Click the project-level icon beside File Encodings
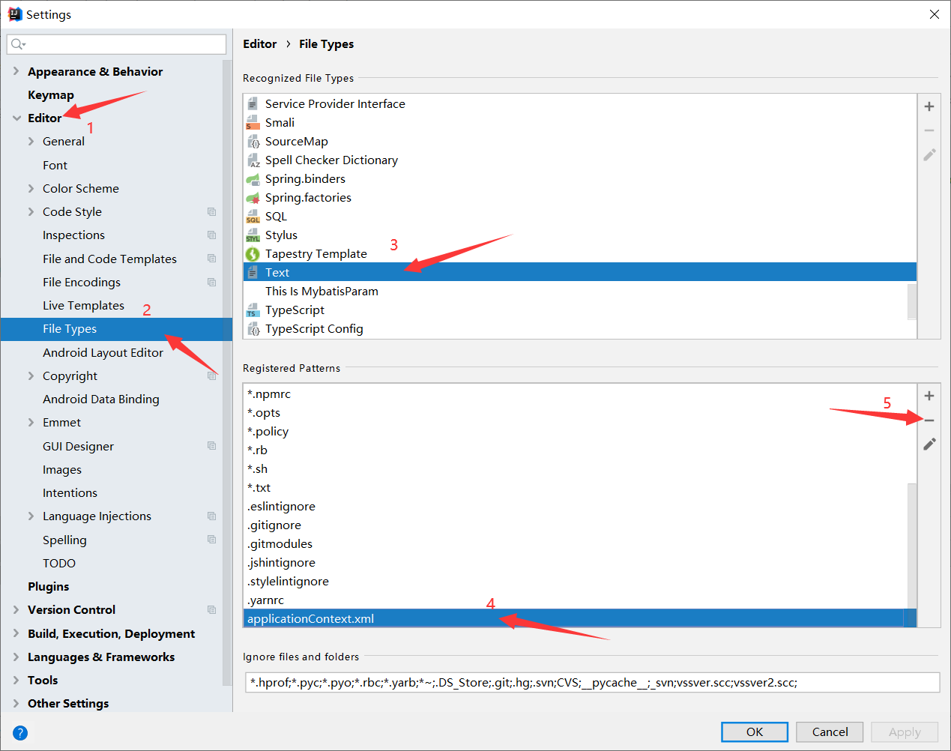The image size is (951, 751). tap(211, 282)
